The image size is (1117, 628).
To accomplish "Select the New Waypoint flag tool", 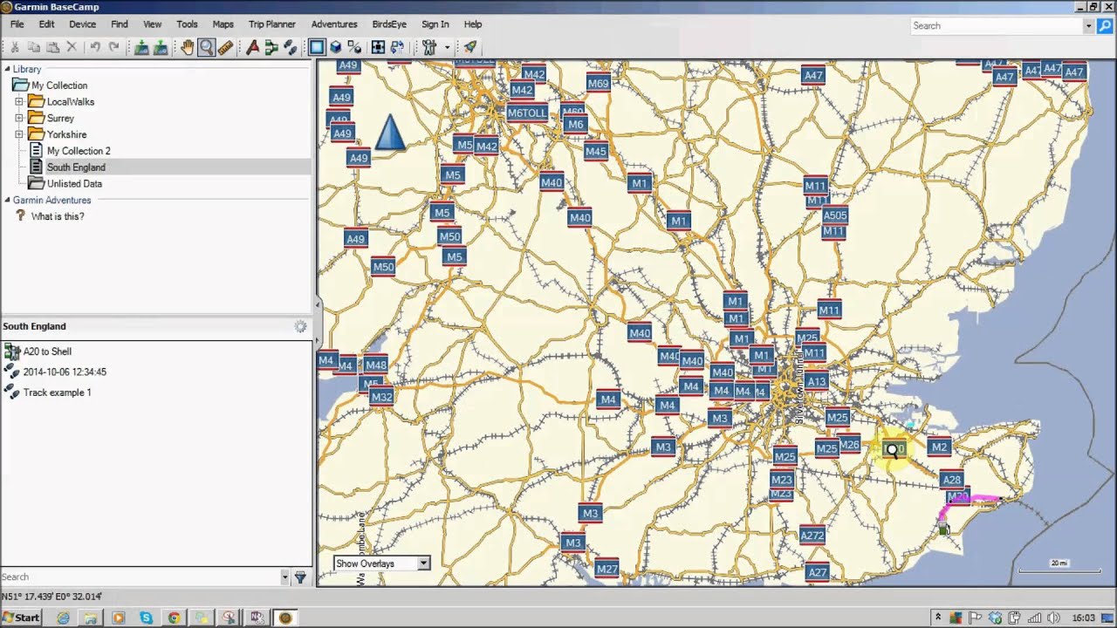I will (x=253, y=48).
